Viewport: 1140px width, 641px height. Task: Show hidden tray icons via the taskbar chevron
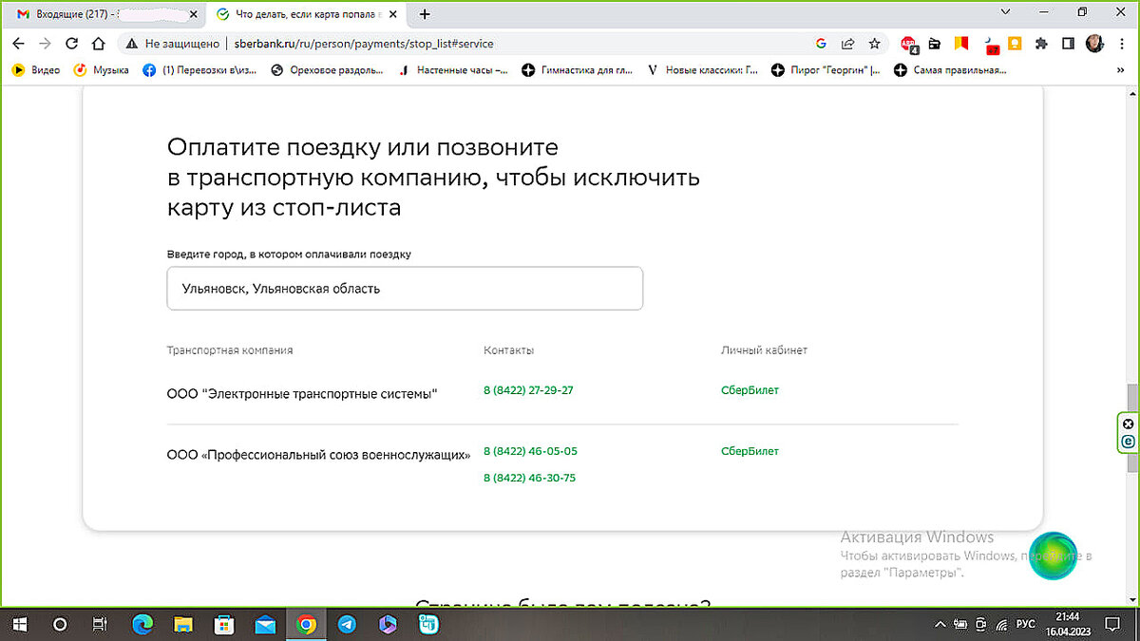coord(939,624)
